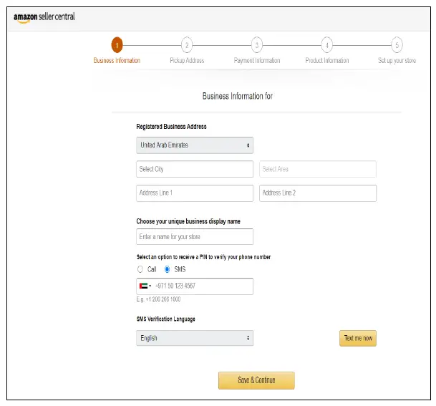436x406 pixels.
Task: Click the Text me now button
Action: [x=358, y=338]
